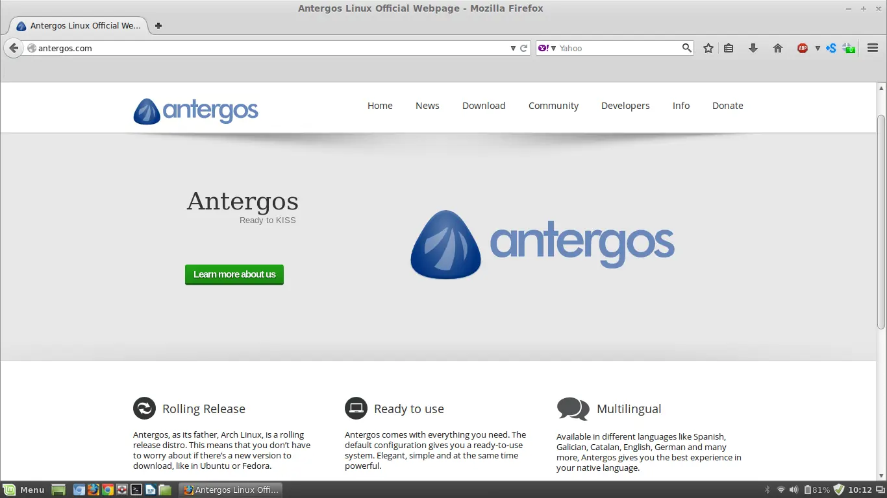Click the Adblock Plus icon

click(803, 48)
